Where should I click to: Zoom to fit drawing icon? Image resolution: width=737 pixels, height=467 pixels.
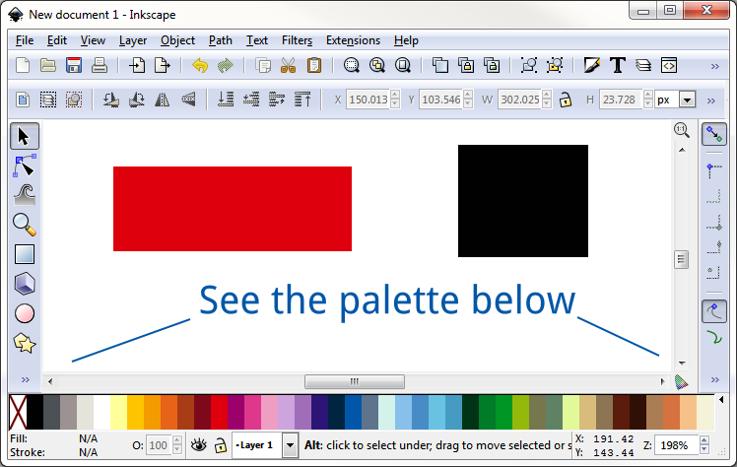[377, 65]
